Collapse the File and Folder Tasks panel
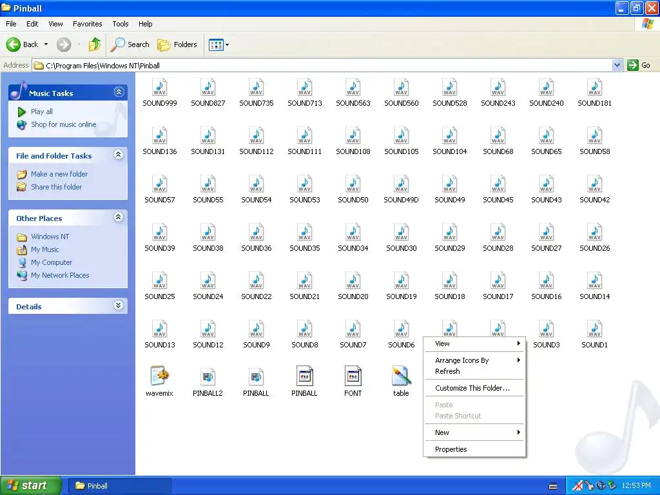 click(x=119, y=155)
